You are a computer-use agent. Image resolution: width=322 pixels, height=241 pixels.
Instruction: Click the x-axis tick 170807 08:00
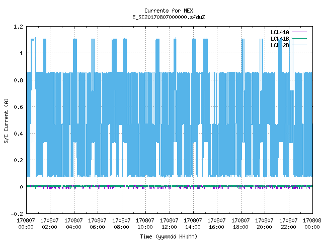tap(121, 224)
